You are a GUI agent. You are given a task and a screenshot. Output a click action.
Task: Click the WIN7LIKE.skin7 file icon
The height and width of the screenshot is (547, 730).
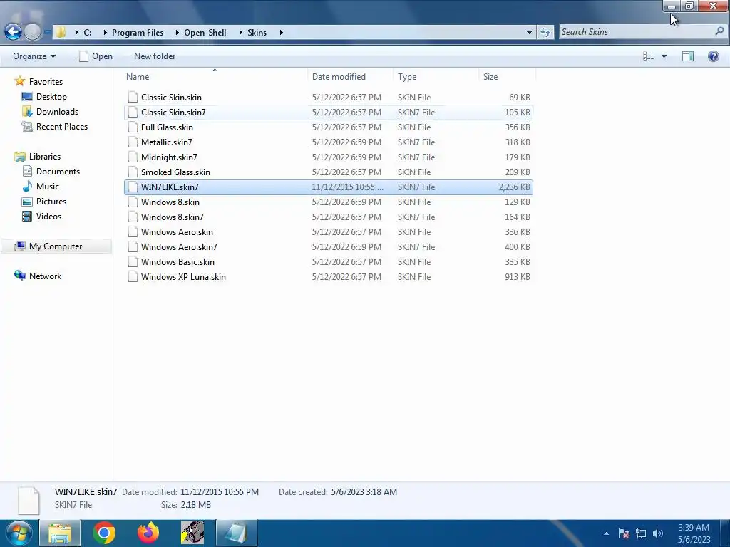133,187
